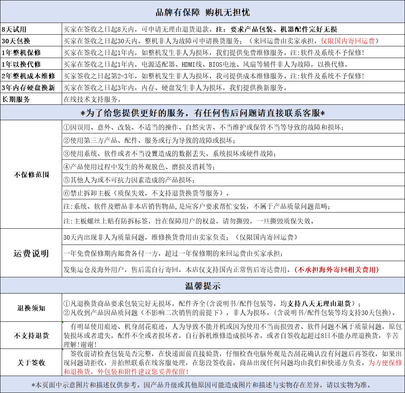This screenshot has height=393, width=405.
Task: Click the red 仅限国内寄回运费 text
Action: point(348,41)
